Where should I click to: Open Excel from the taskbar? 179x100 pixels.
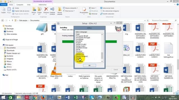76,97
